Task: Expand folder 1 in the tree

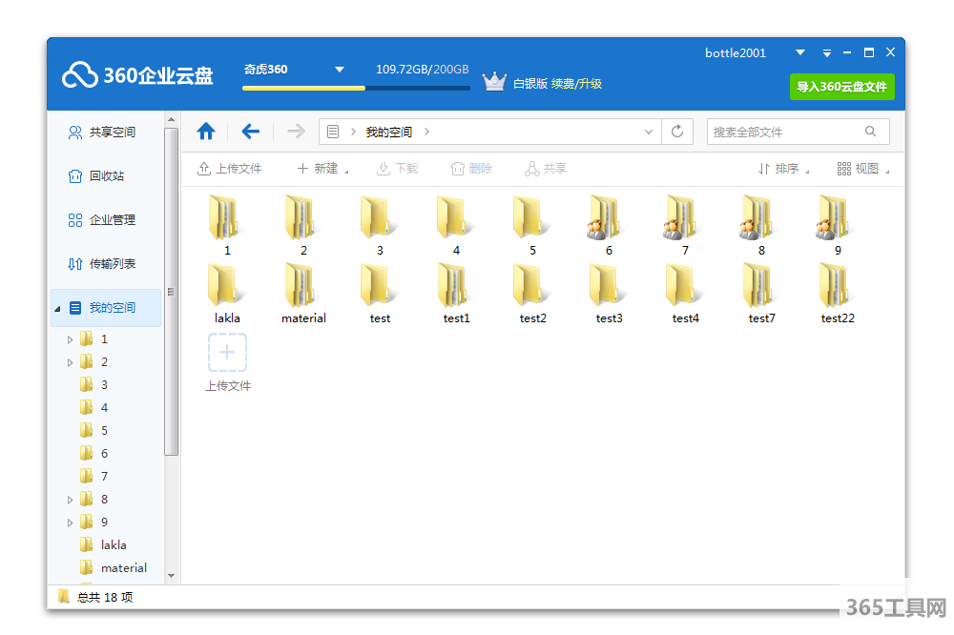Action: [70, 339]
